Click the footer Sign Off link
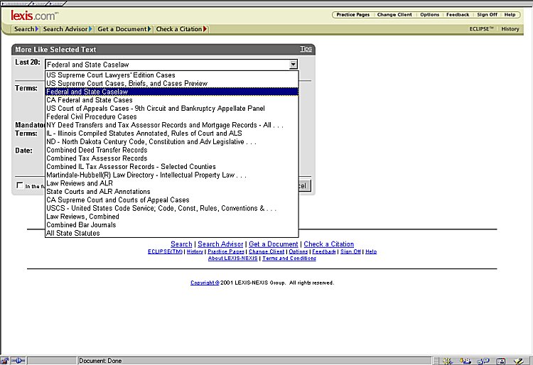This screenshot has height=365, width=533. click(350, 251)
